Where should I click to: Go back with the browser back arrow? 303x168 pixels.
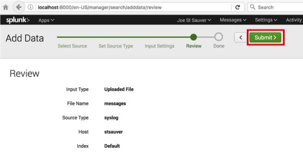(x=19, y=7)
